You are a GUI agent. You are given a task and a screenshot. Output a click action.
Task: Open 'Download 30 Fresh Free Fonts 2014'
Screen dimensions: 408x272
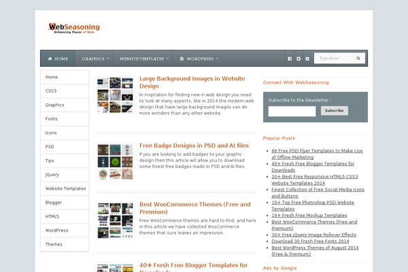point(310,241)
